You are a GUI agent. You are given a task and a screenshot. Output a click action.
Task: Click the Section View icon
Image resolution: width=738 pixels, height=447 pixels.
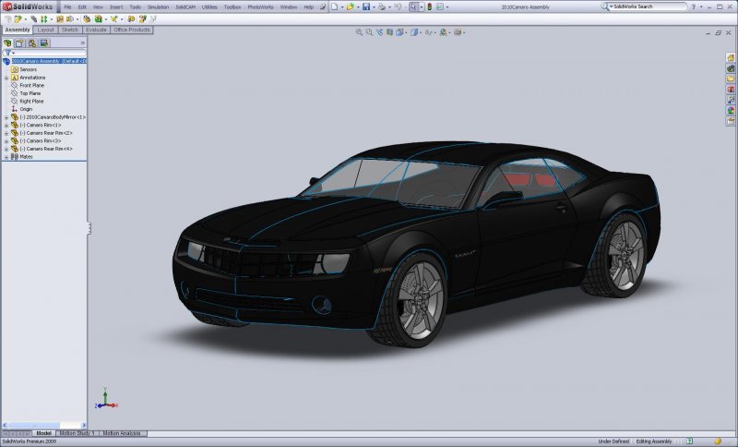point(389,32)
